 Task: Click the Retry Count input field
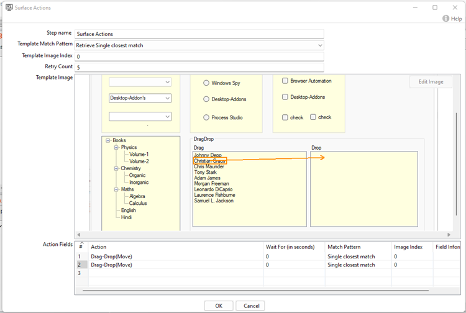[199, 67]
